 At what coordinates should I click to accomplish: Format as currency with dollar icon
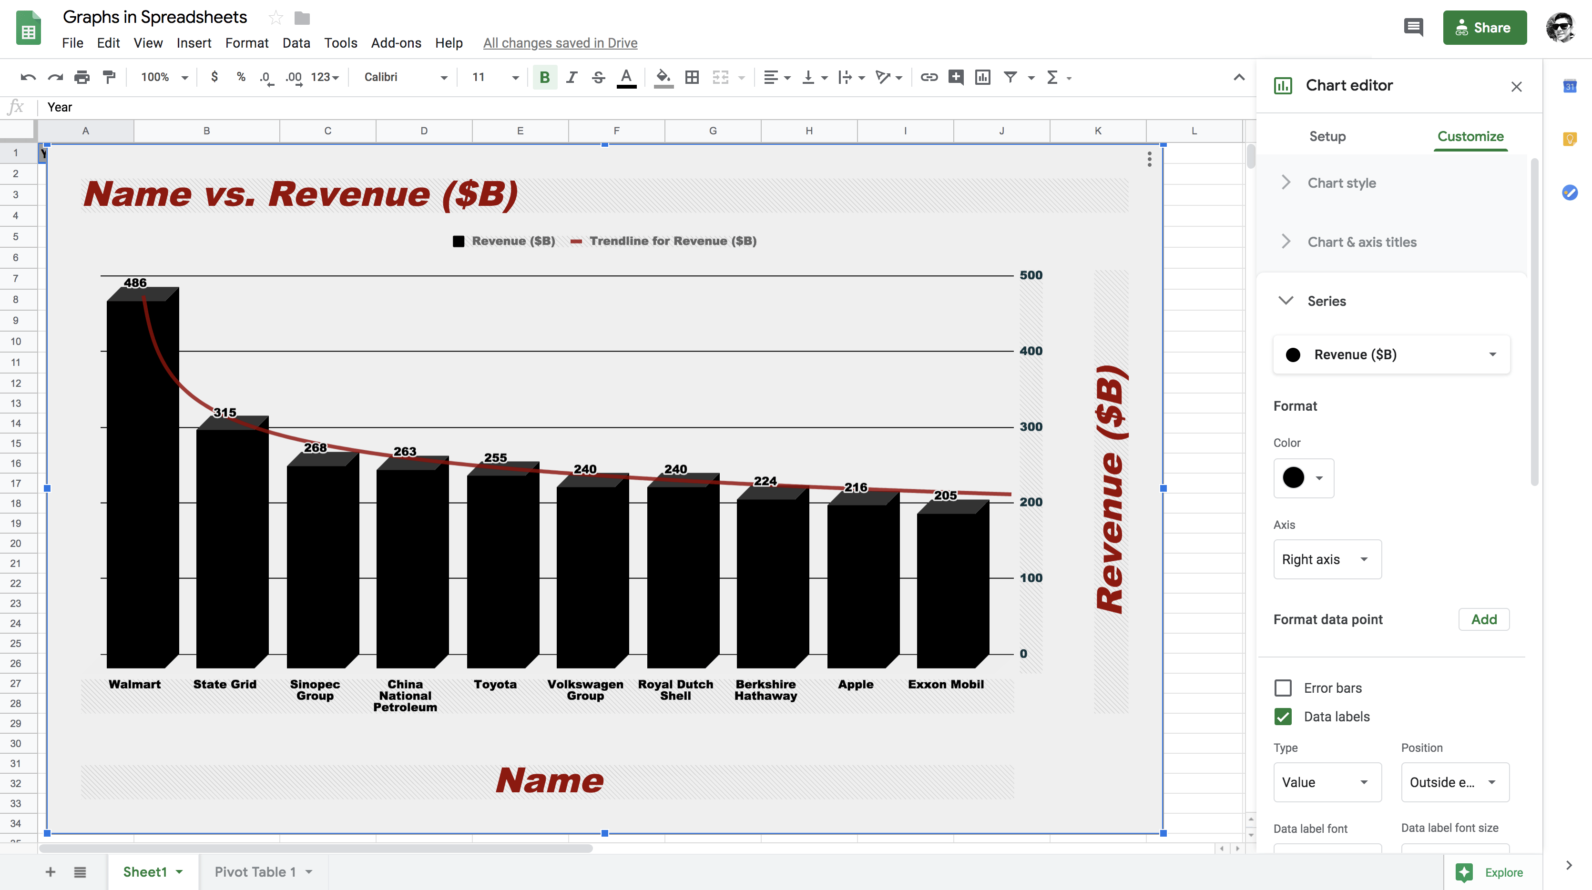point(214,77)
